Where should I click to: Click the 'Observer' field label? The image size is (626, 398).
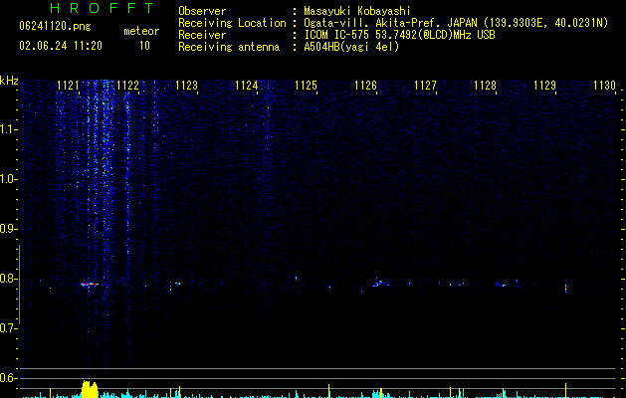(202, 11)
